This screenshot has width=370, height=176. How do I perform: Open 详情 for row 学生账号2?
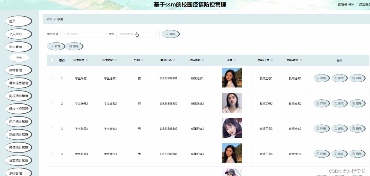click(x=322, y=103)
